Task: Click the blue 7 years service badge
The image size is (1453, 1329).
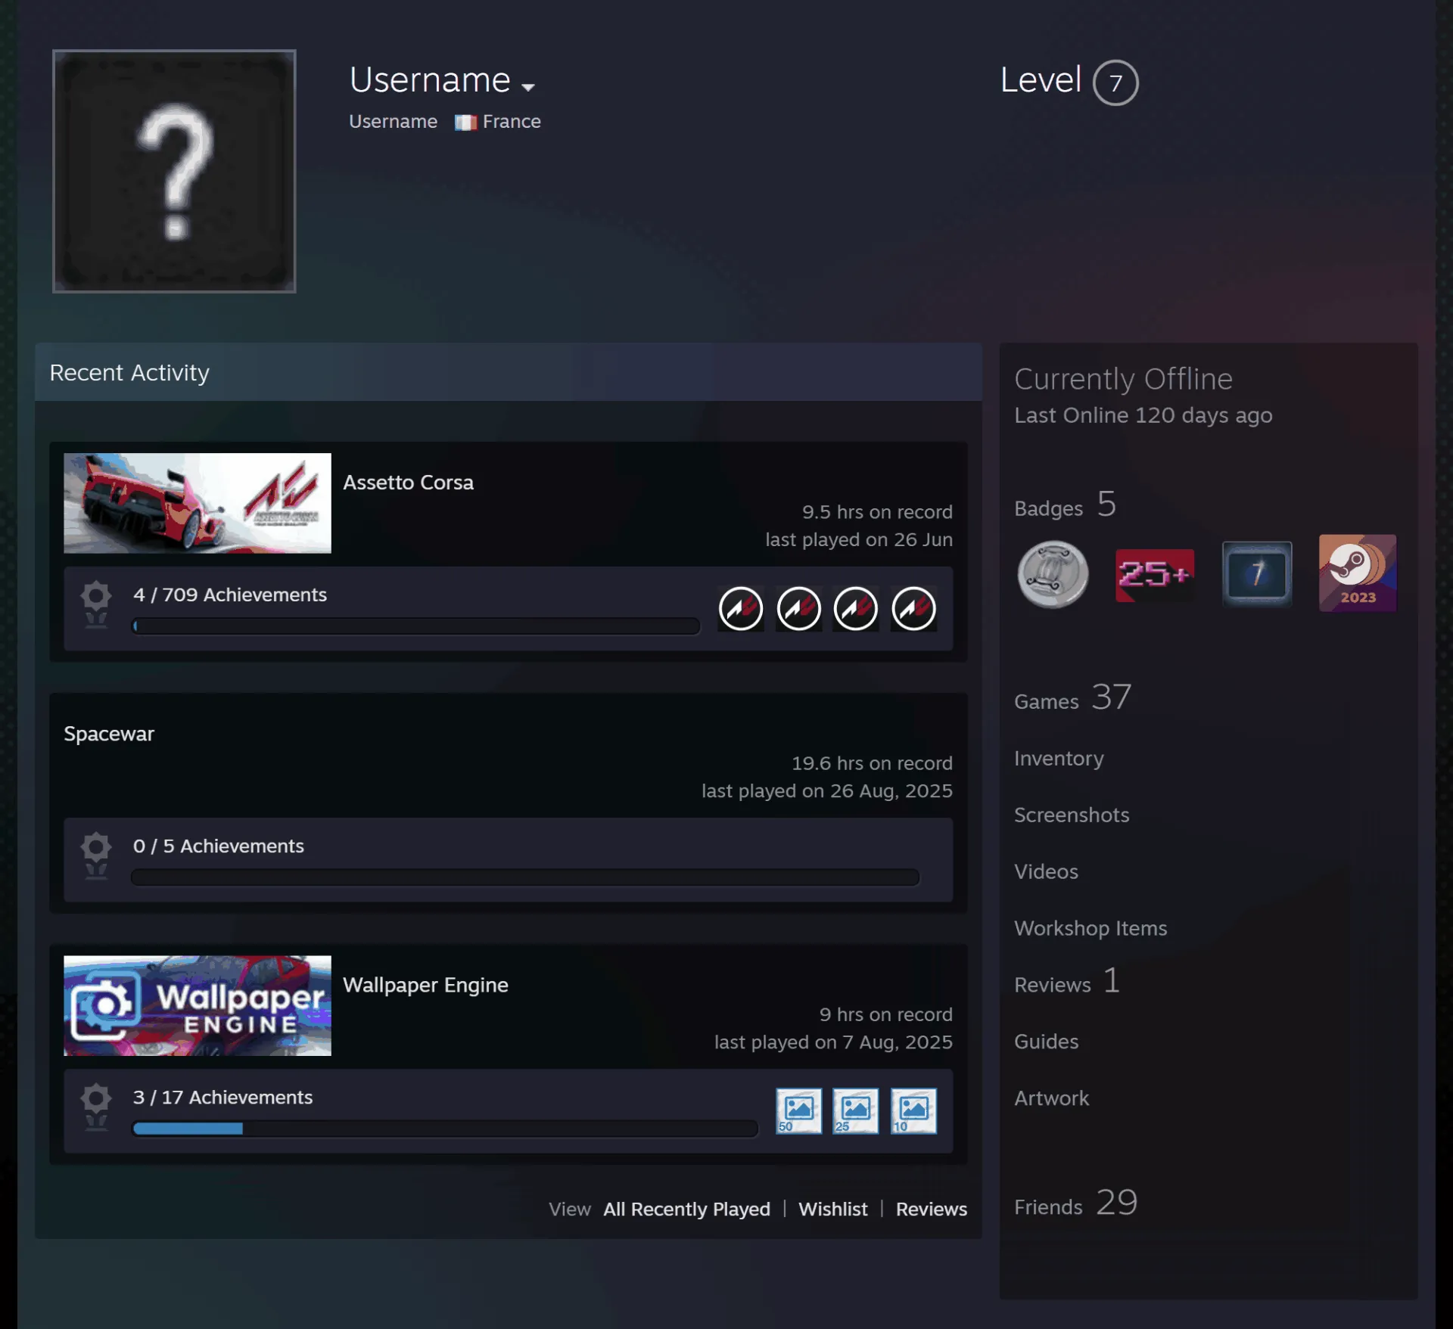Action: pyautogui.click(x=1257, y=573)
